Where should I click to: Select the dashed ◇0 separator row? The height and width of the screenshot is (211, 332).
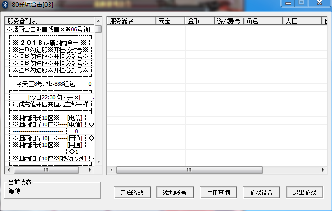[50, 131]
